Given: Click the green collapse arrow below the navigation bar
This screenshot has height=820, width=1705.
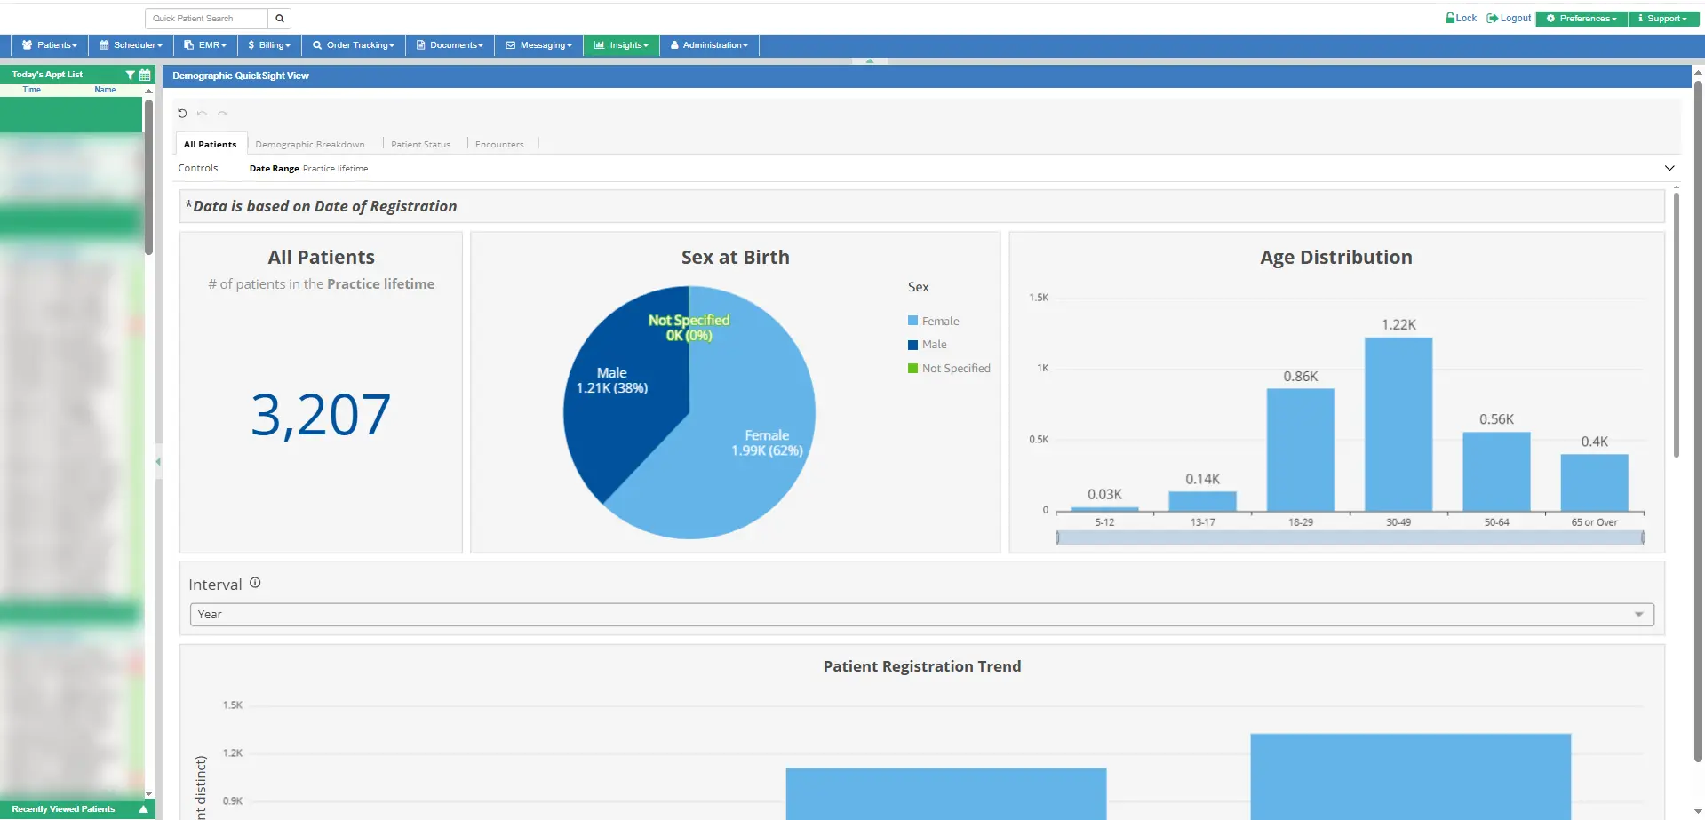Looking at the screenshot, I should pos(870,61).
